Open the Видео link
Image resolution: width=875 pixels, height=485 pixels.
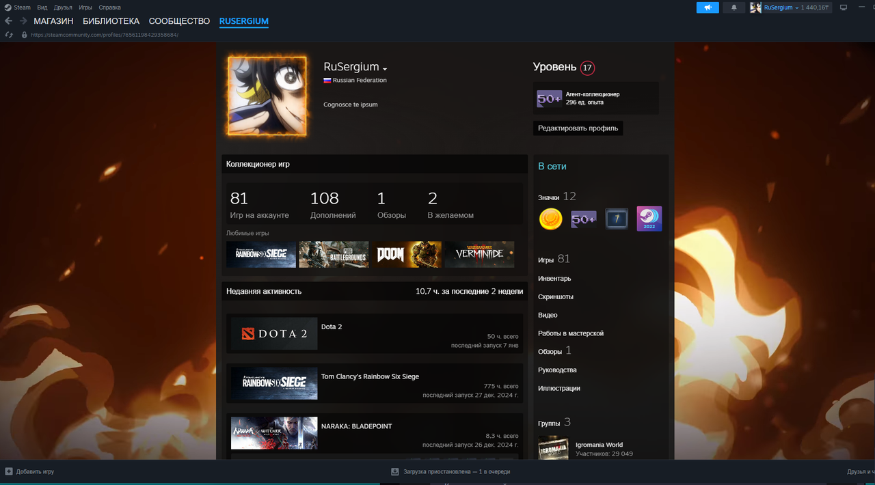(548, 316)
